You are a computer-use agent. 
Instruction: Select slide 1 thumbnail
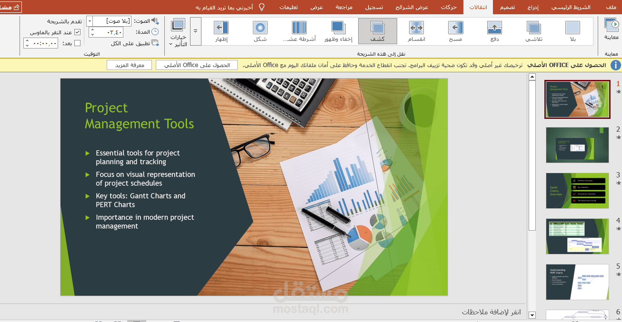[577, 99]
